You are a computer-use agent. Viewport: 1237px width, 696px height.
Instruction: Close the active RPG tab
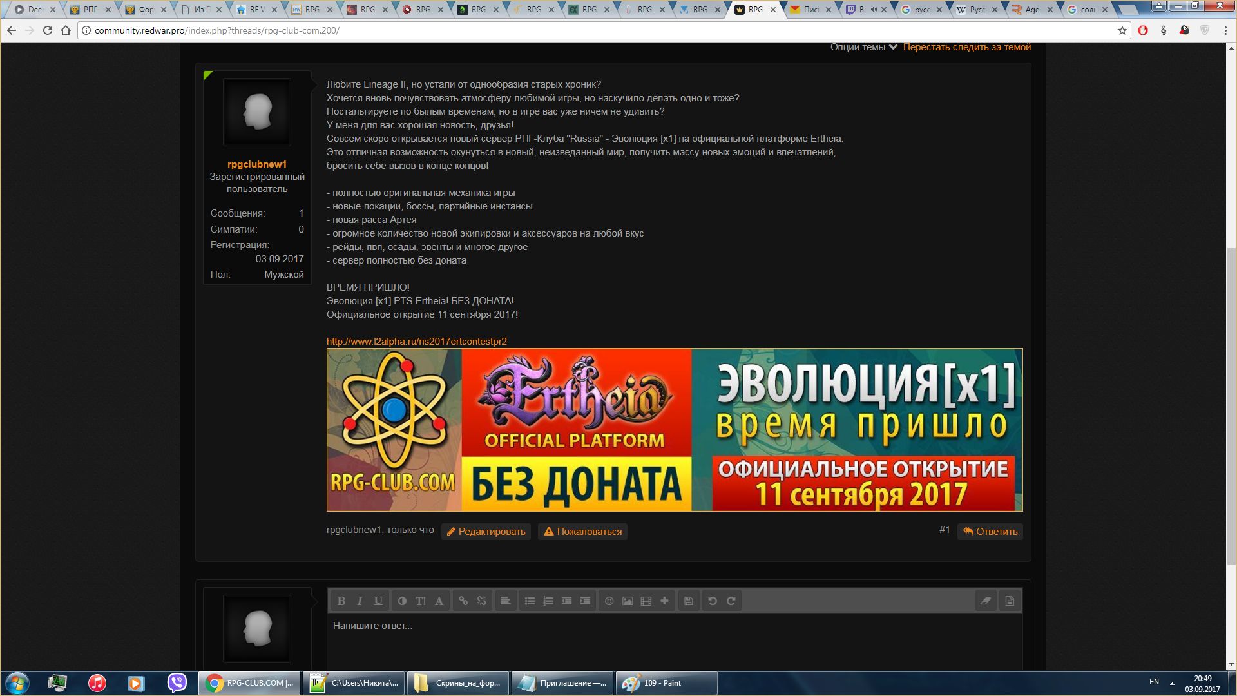[x=773, y=10]
